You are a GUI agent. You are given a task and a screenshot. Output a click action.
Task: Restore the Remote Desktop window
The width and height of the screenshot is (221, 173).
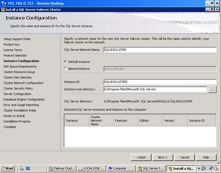212,3
